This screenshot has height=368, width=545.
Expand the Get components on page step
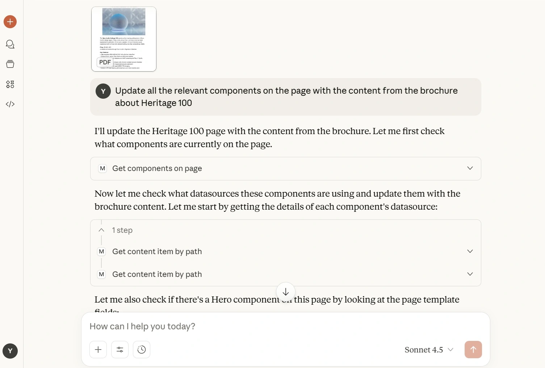click(470, 168)
